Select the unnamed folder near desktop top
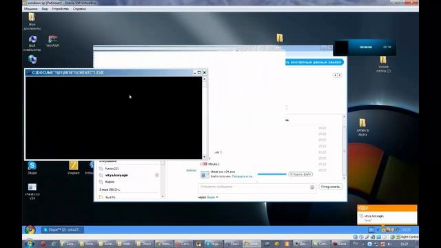The width and height of the screenshot is (441, 248). (x=279, y=38)
